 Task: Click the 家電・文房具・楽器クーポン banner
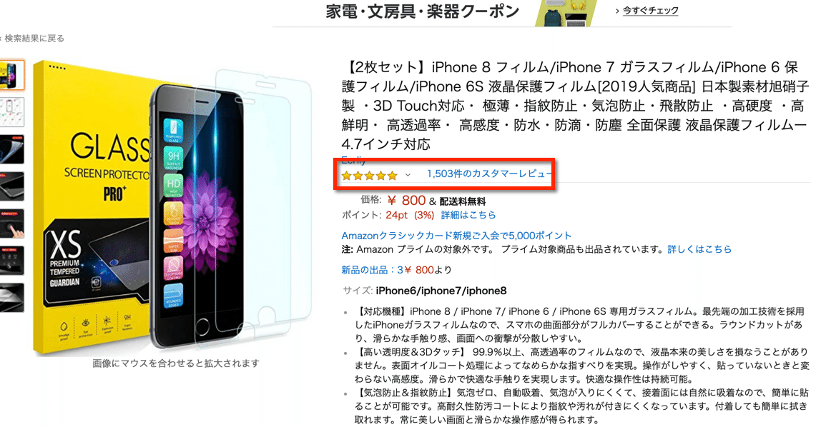tap(423, 11)
